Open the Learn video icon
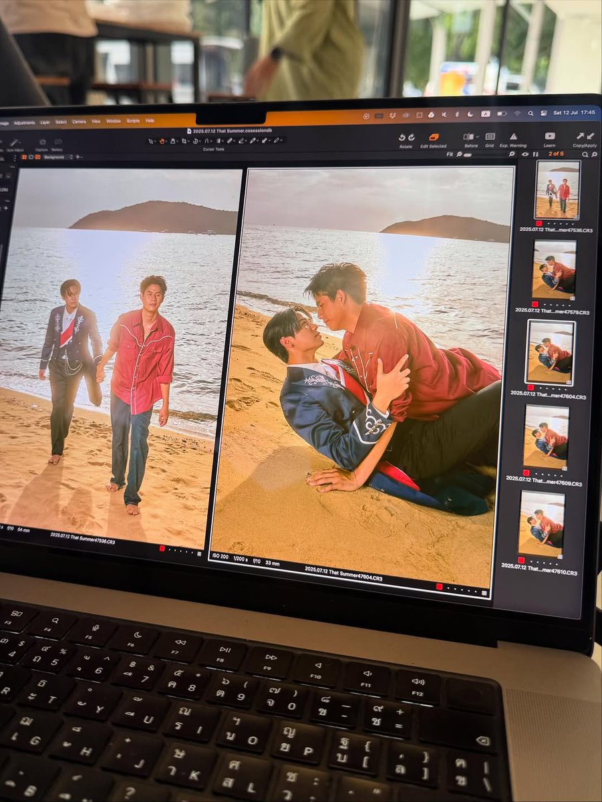The width and height of the screenshot is (602, 802). (x=549, y=136)
